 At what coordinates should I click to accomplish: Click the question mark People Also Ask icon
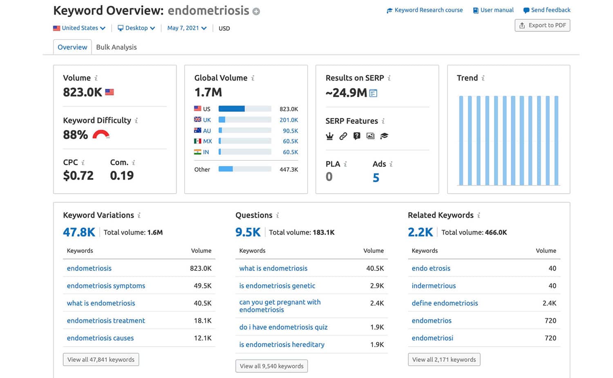click(357, 136)
